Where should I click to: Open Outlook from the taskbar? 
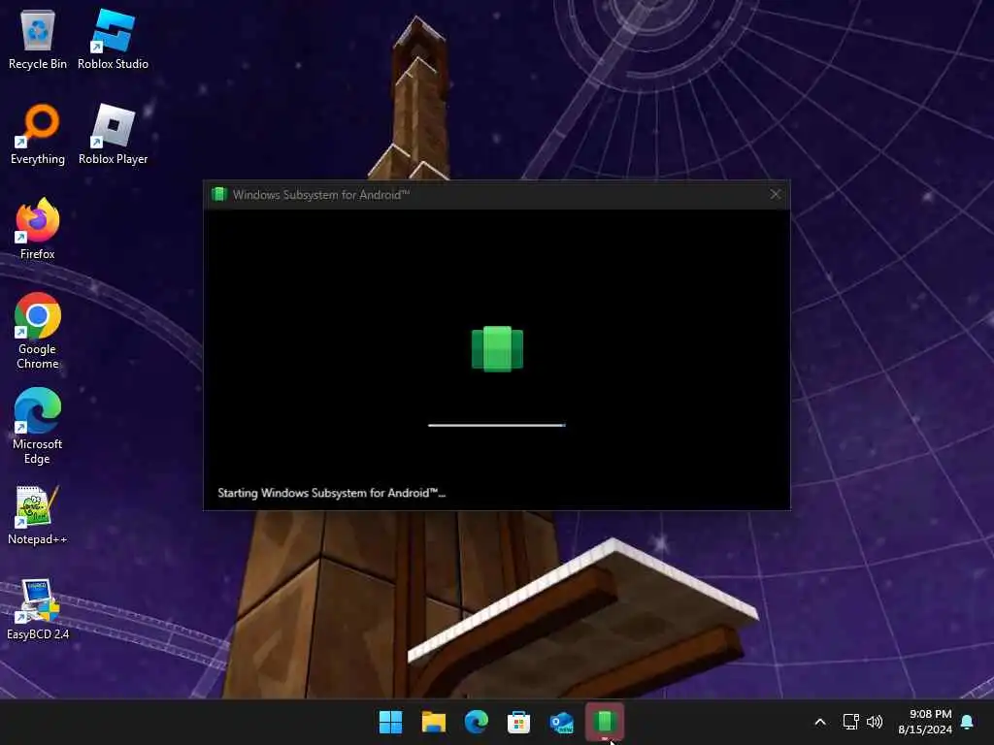tap(562, 722)
